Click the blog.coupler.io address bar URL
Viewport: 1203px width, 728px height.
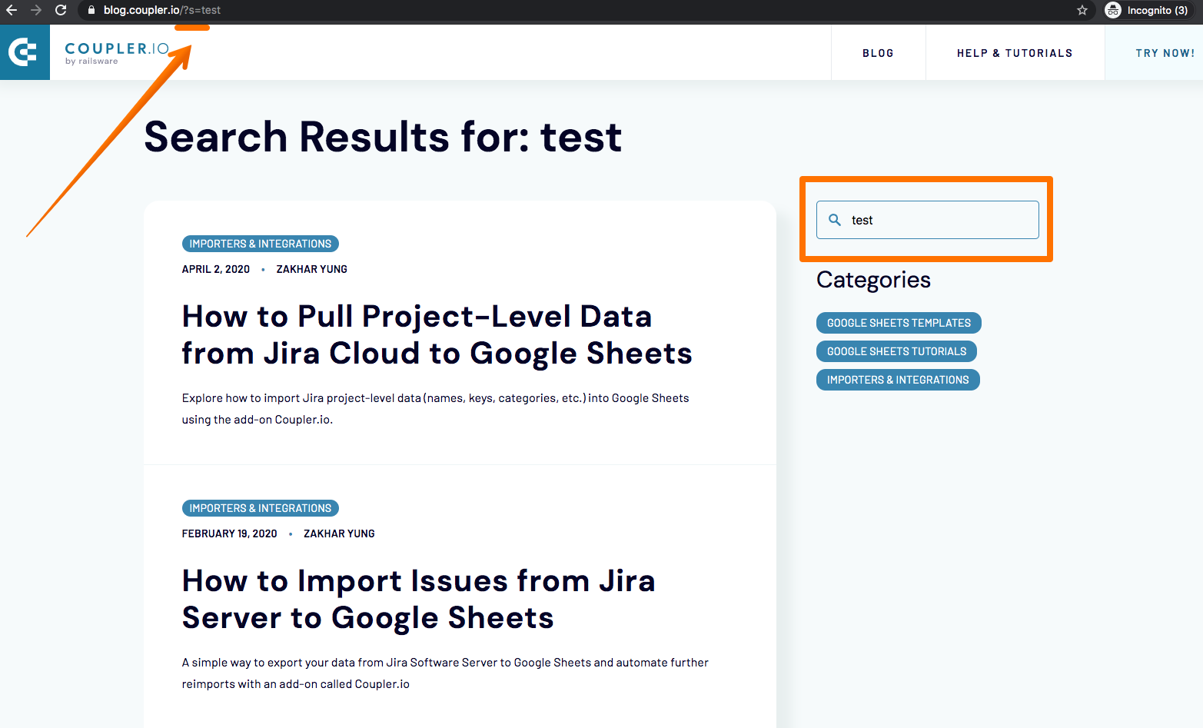pos(162,10)
